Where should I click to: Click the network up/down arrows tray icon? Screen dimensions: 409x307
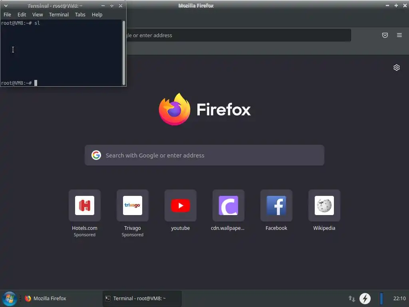point(351,298)
